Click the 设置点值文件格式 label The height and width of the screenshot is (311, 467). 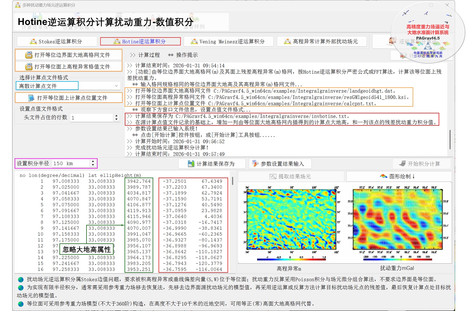(x=41, y=109)
